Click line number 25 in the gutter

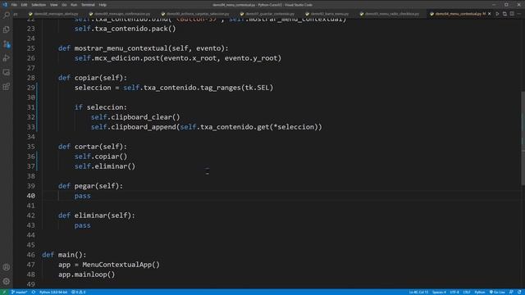(x=31, y=48)
